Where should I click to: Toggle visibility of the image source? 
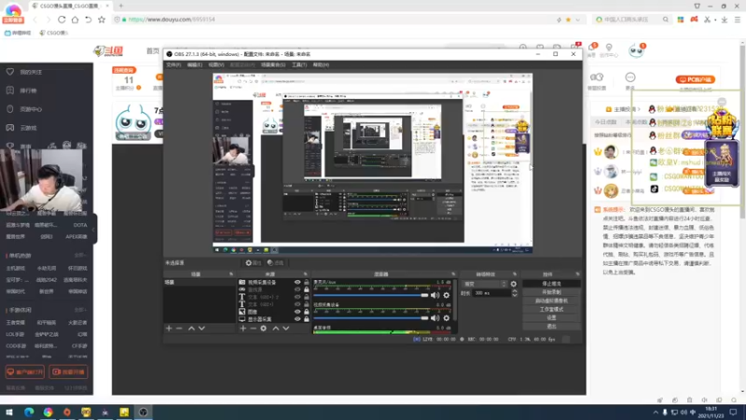pyautogui.click(x=297, y=312)
